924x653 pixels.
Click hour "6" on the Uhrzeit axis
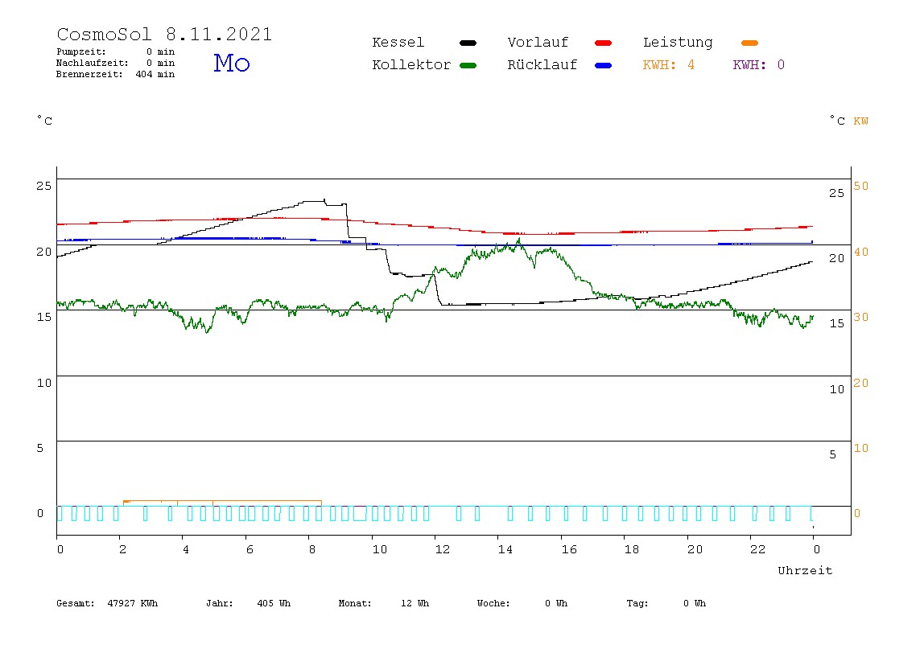tap(250, 549)
